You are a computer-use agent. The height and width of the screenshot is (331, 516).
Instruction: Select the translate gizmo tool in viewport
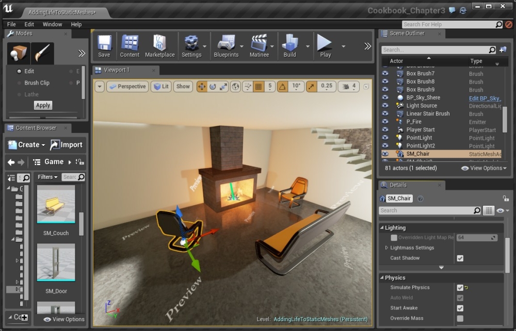[x=202, y=87]
